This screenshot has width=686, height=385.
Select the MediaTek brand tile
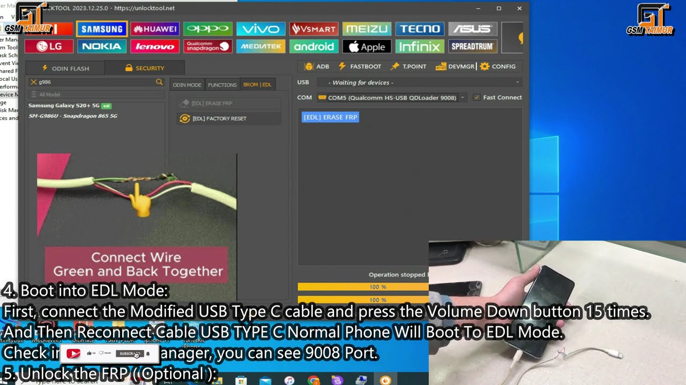tap(261, 47)
